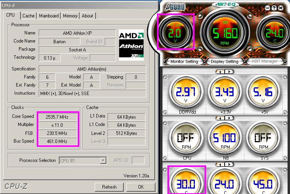Click the Level 2 512 KBytes field

coord(126,133)
